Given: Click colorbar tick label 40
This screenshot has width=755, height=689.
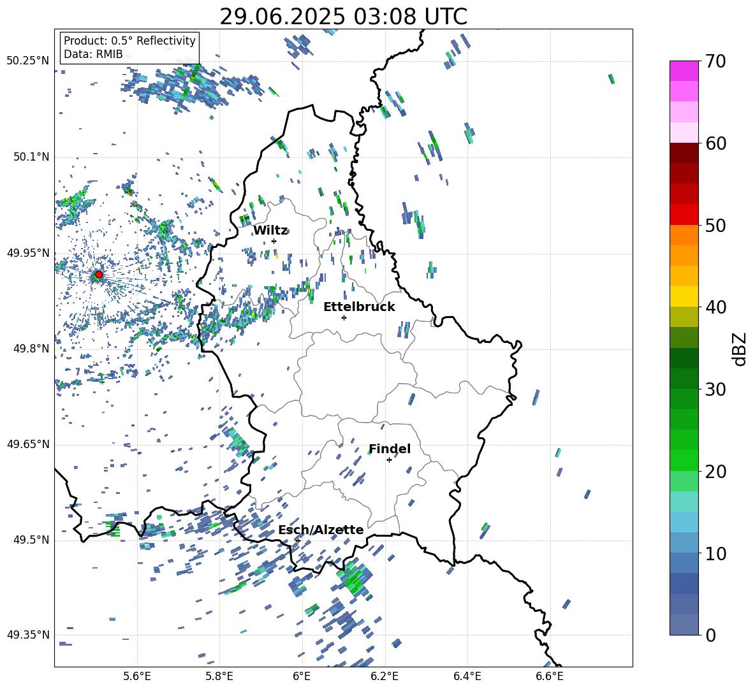Looking at the screenshot, I should (x=715, y=307).
